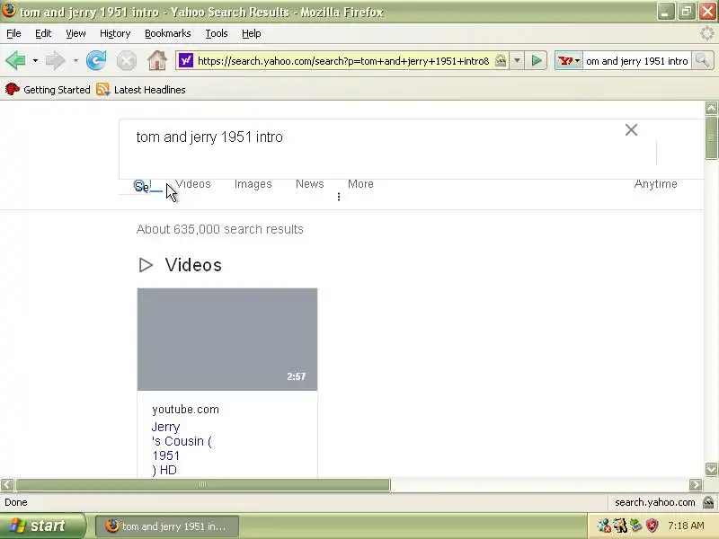This screenshot has height=539, width=719.
Task: Open the History menu
Action: (x=115, y=33)
